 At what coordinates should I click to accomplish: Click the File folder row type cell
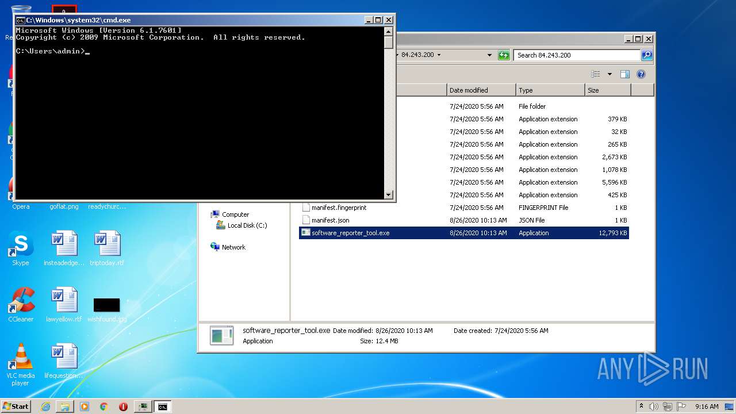coord(532,106)
